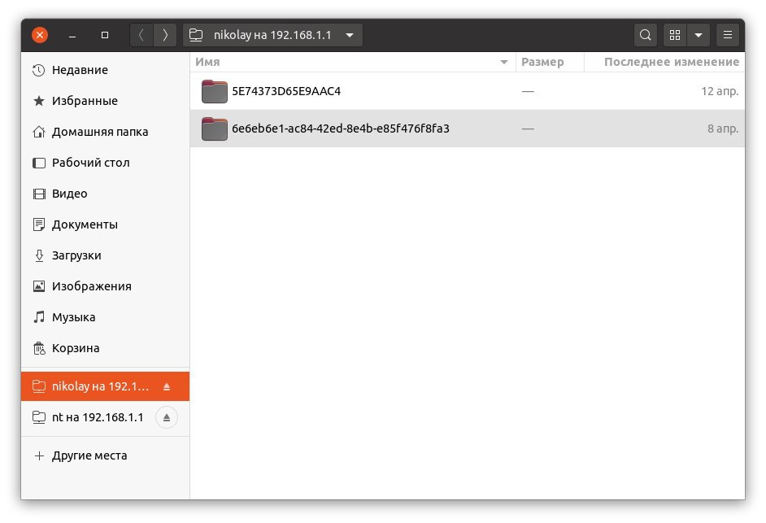Click folder icon of 5E74373D65E9AAC4
Screen dimensions: 766x523
(x=214, y=91)
